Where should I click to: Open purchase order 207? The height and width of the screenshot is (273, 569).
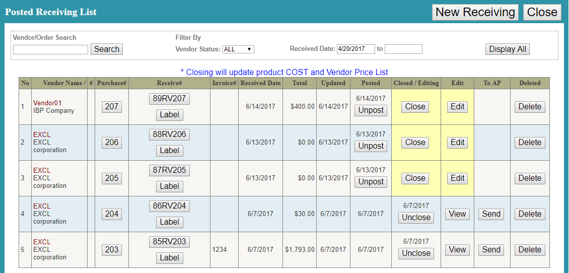click(112, 107)
